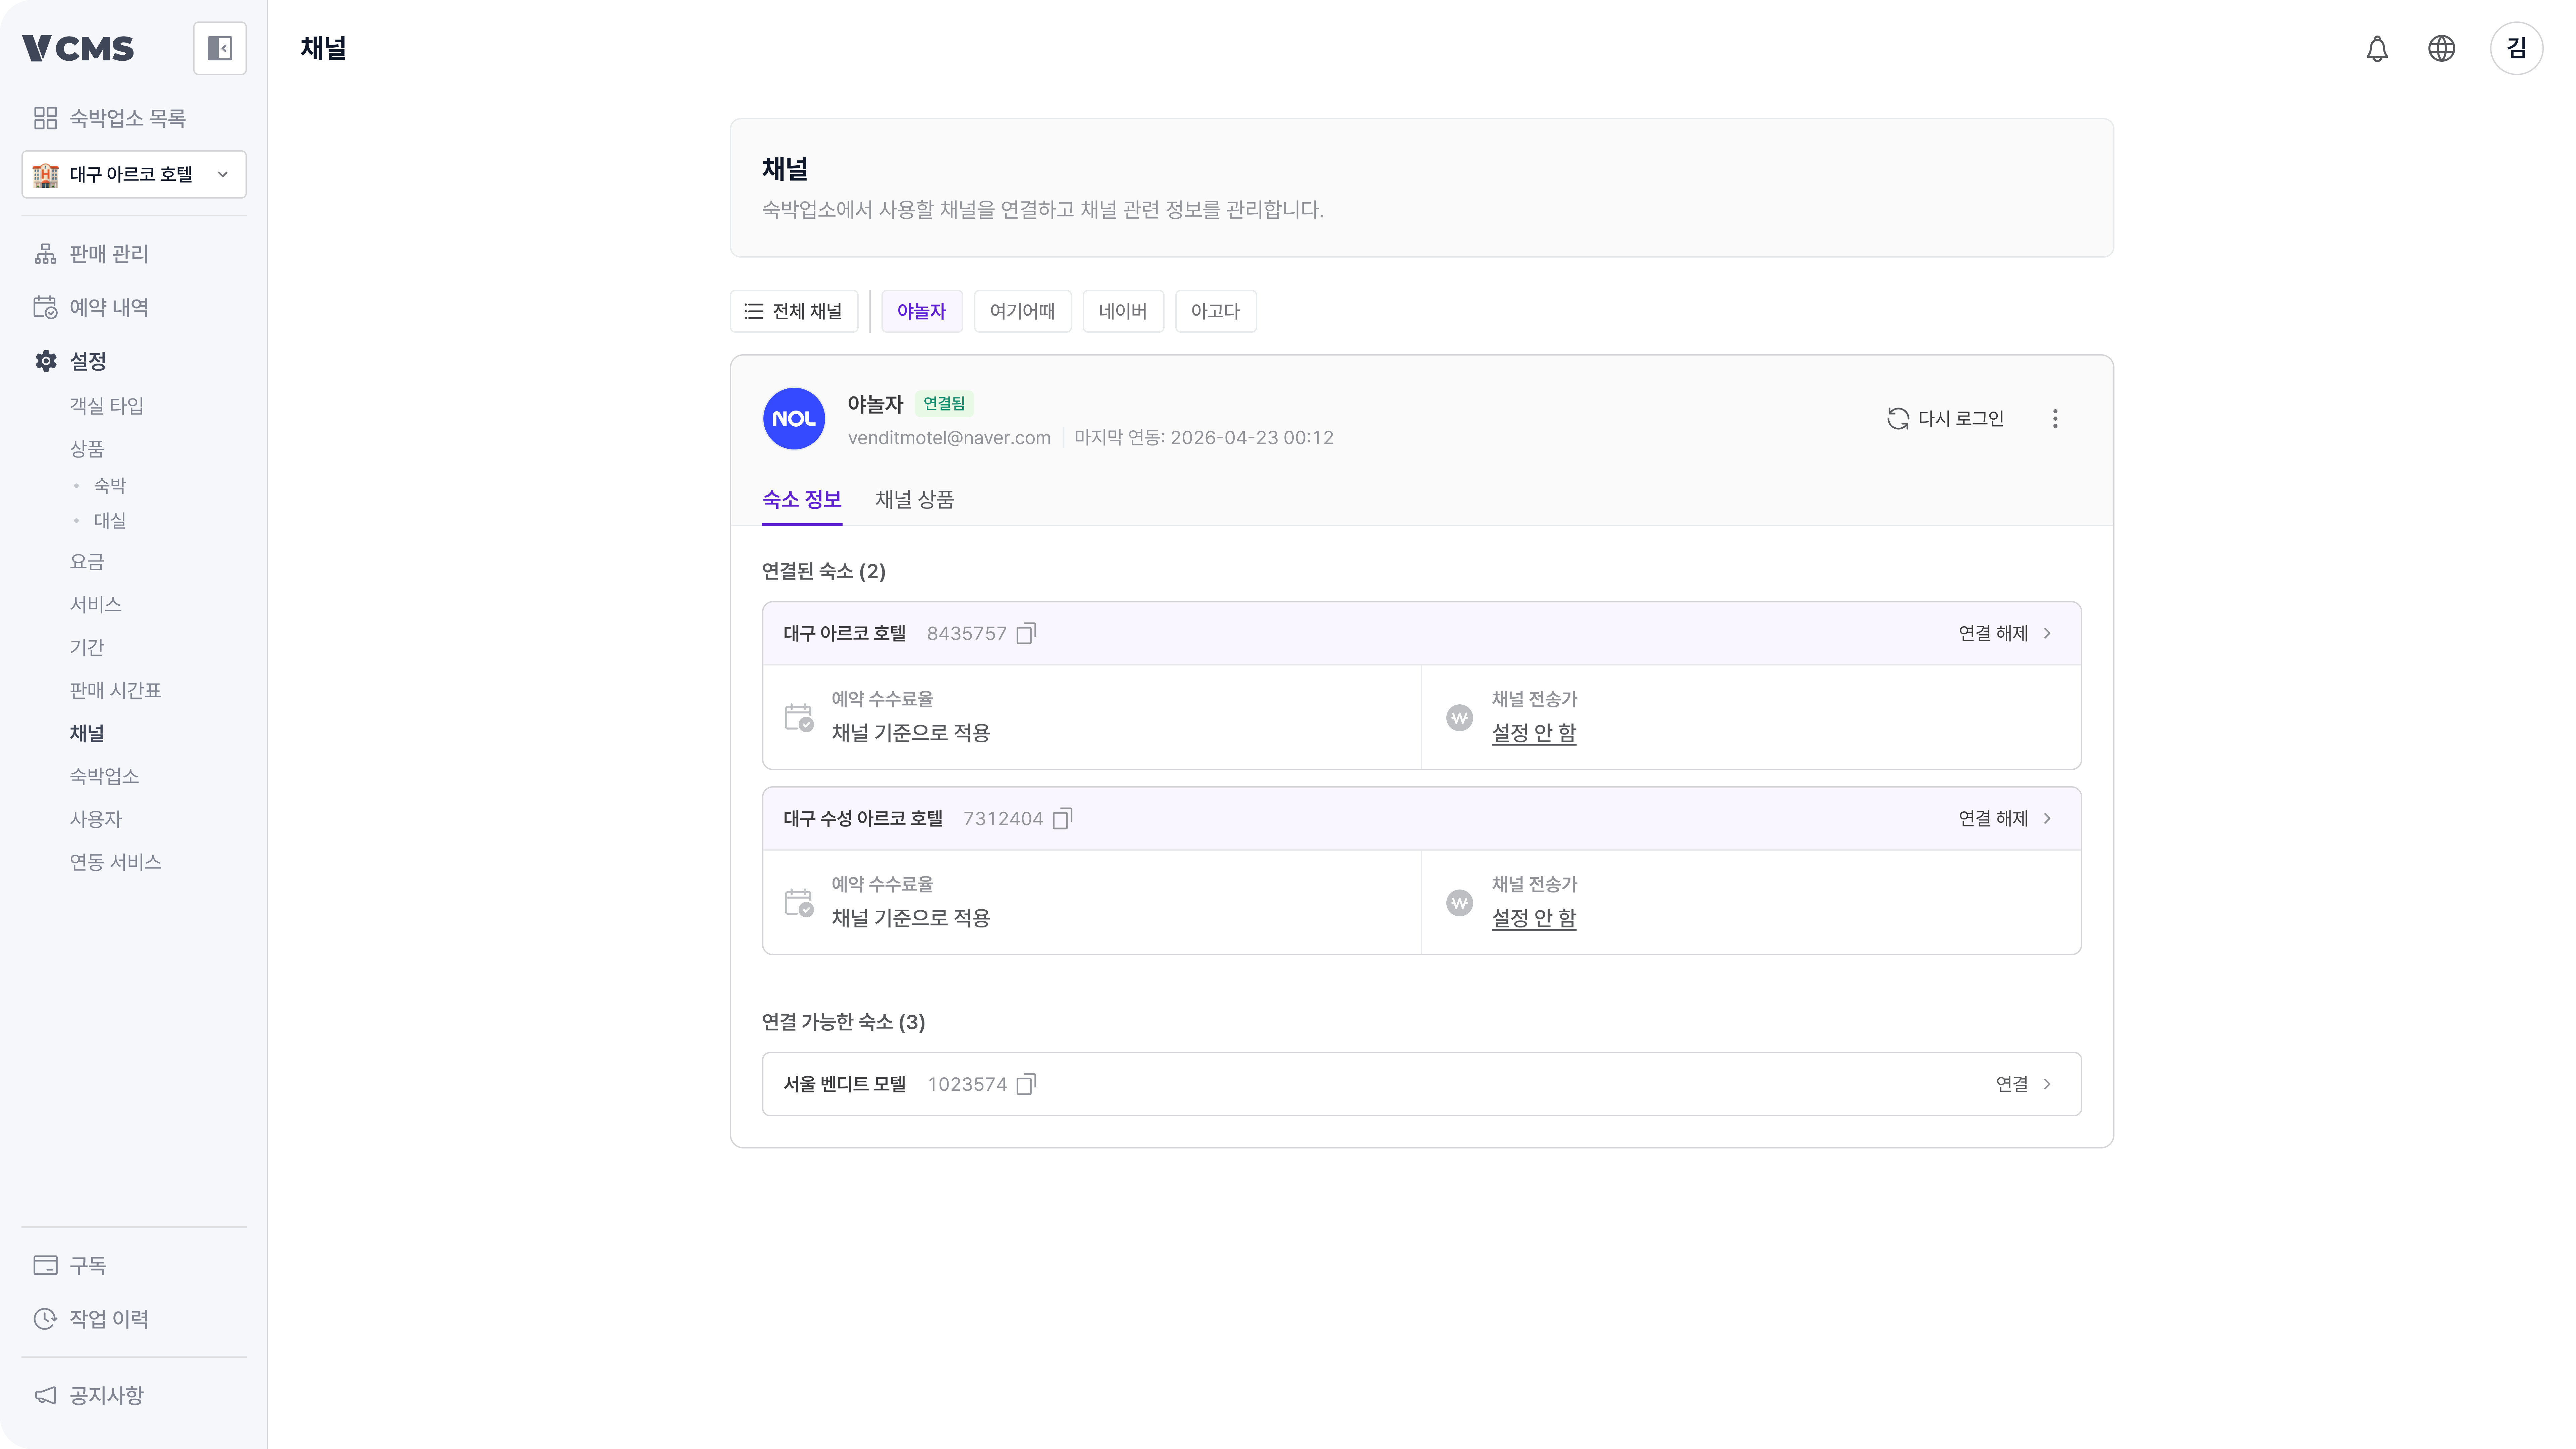Switch to the 채널 상품 tab
The width and height of the screenshot is (2576, 1449).
point(914,499)
